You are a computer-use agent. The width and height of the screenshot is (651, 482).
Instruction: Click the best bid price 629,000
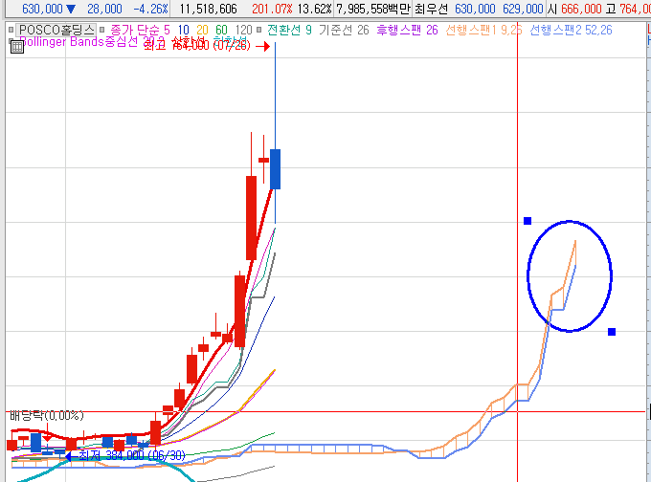point(523,9)
